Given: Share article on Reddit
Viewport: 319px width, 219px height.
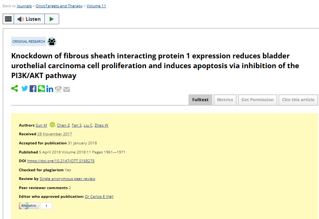Looking at the screenshot, I should pos(58,89).
